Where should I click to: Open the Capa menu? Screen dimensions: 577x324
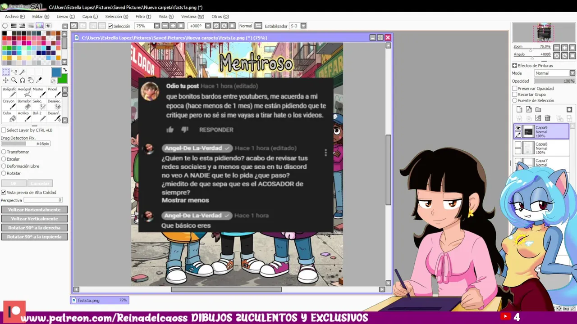coord(90,17)
